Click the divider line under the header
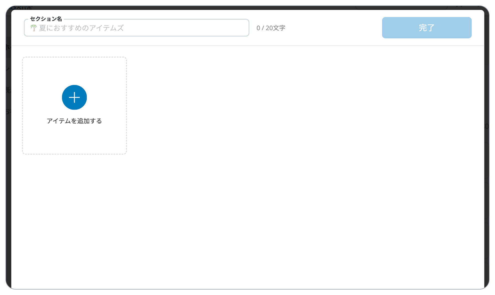 pos(248,46)
